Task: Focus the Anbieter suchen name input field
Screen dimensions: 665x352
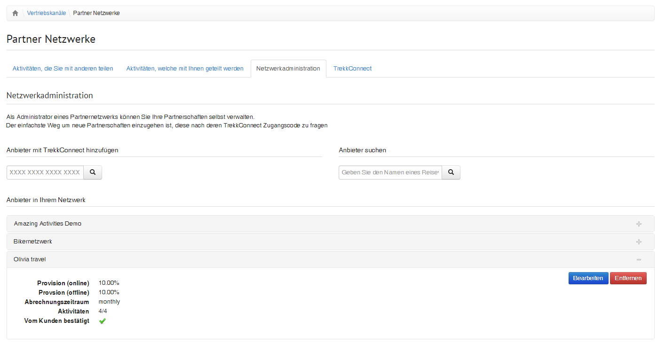Action: point(390,172)
